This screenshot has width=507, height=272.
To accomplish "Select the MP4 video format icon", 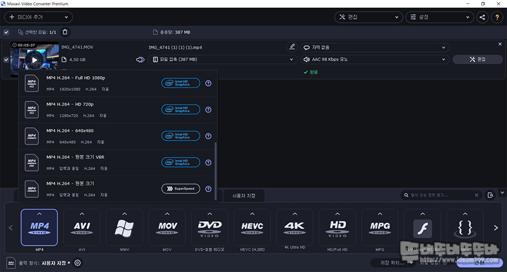I will (39, 228).
